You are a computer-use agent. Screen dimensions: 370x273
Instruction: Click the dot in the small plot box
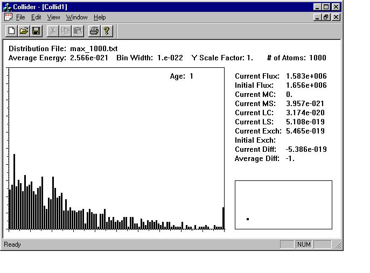(x=248, y=219)
